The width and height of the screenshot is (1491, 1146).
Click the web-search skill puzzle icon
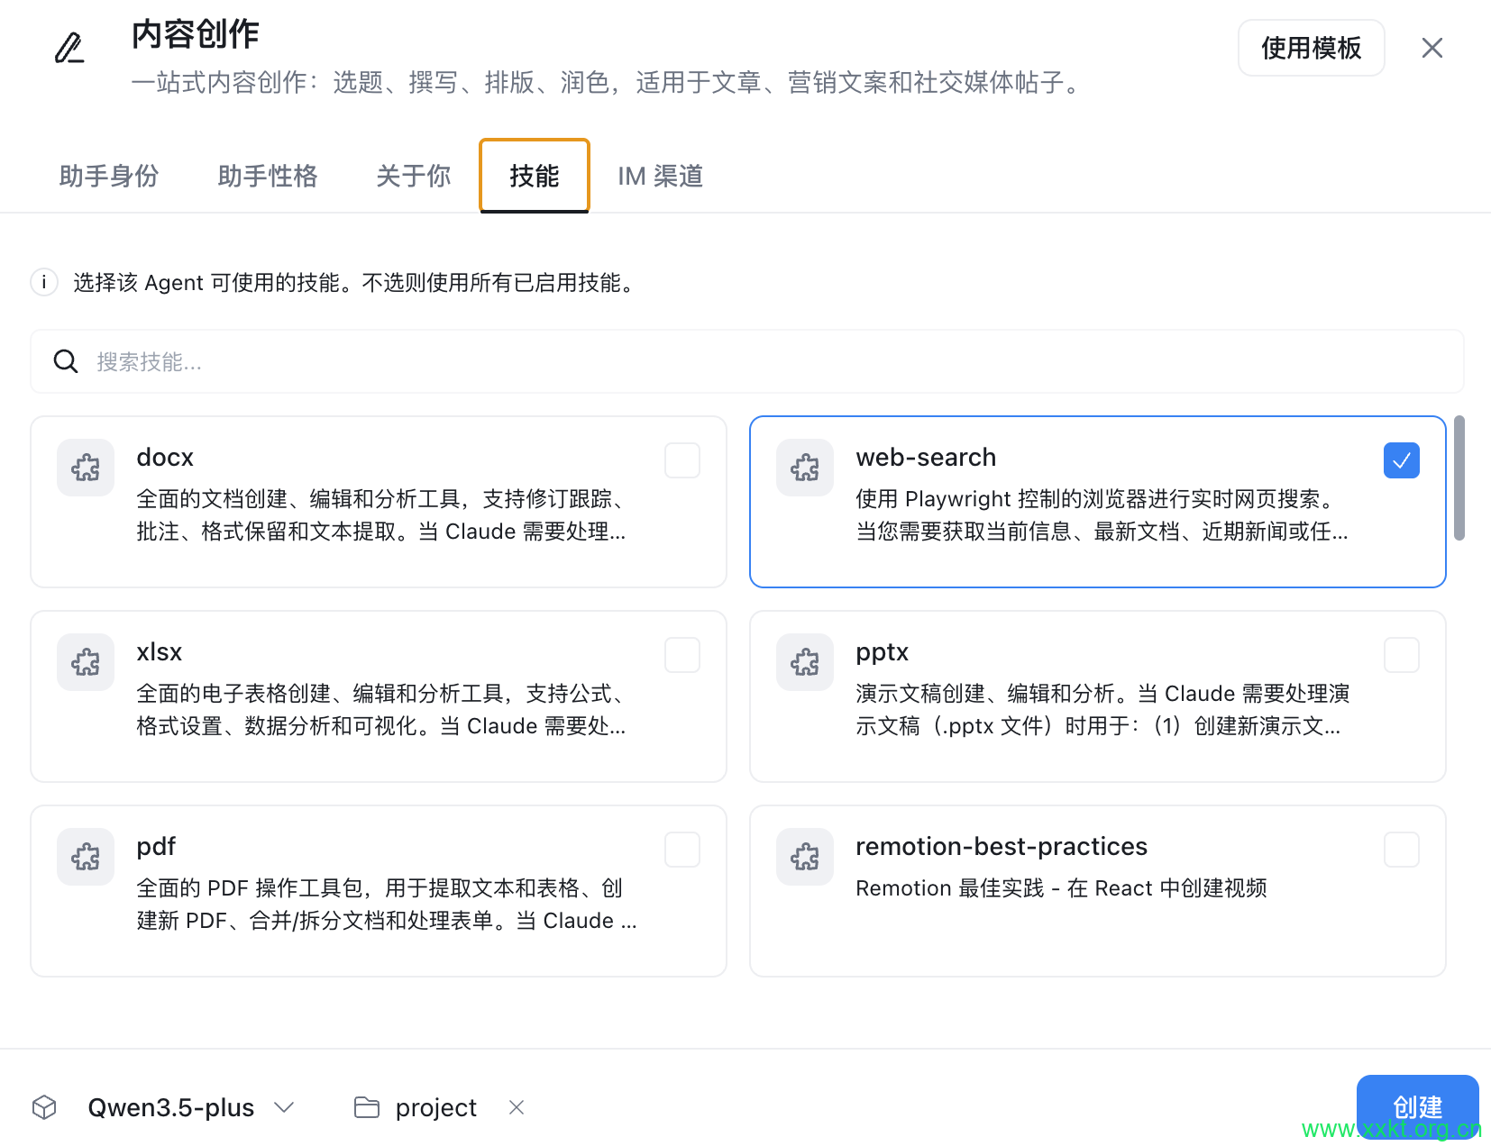tap(805, 468)
